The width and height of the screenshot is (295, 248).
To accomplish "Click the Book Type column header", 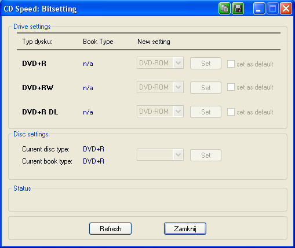I will (x=98, y=42).
